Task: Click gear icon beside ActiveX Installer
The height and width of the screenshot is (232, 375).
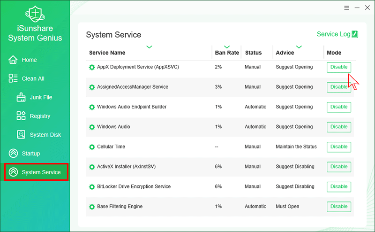Action: tap(92, 167)
